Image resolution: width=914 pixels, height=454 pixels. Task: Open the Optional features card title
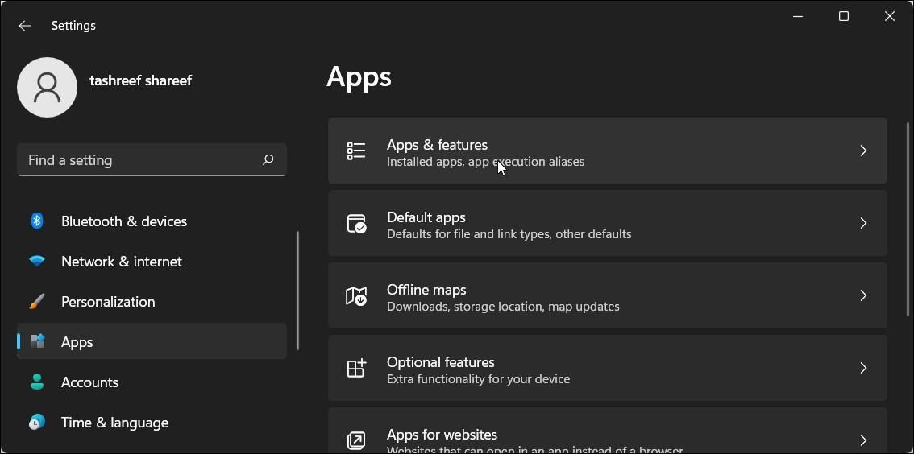[441, 362]
